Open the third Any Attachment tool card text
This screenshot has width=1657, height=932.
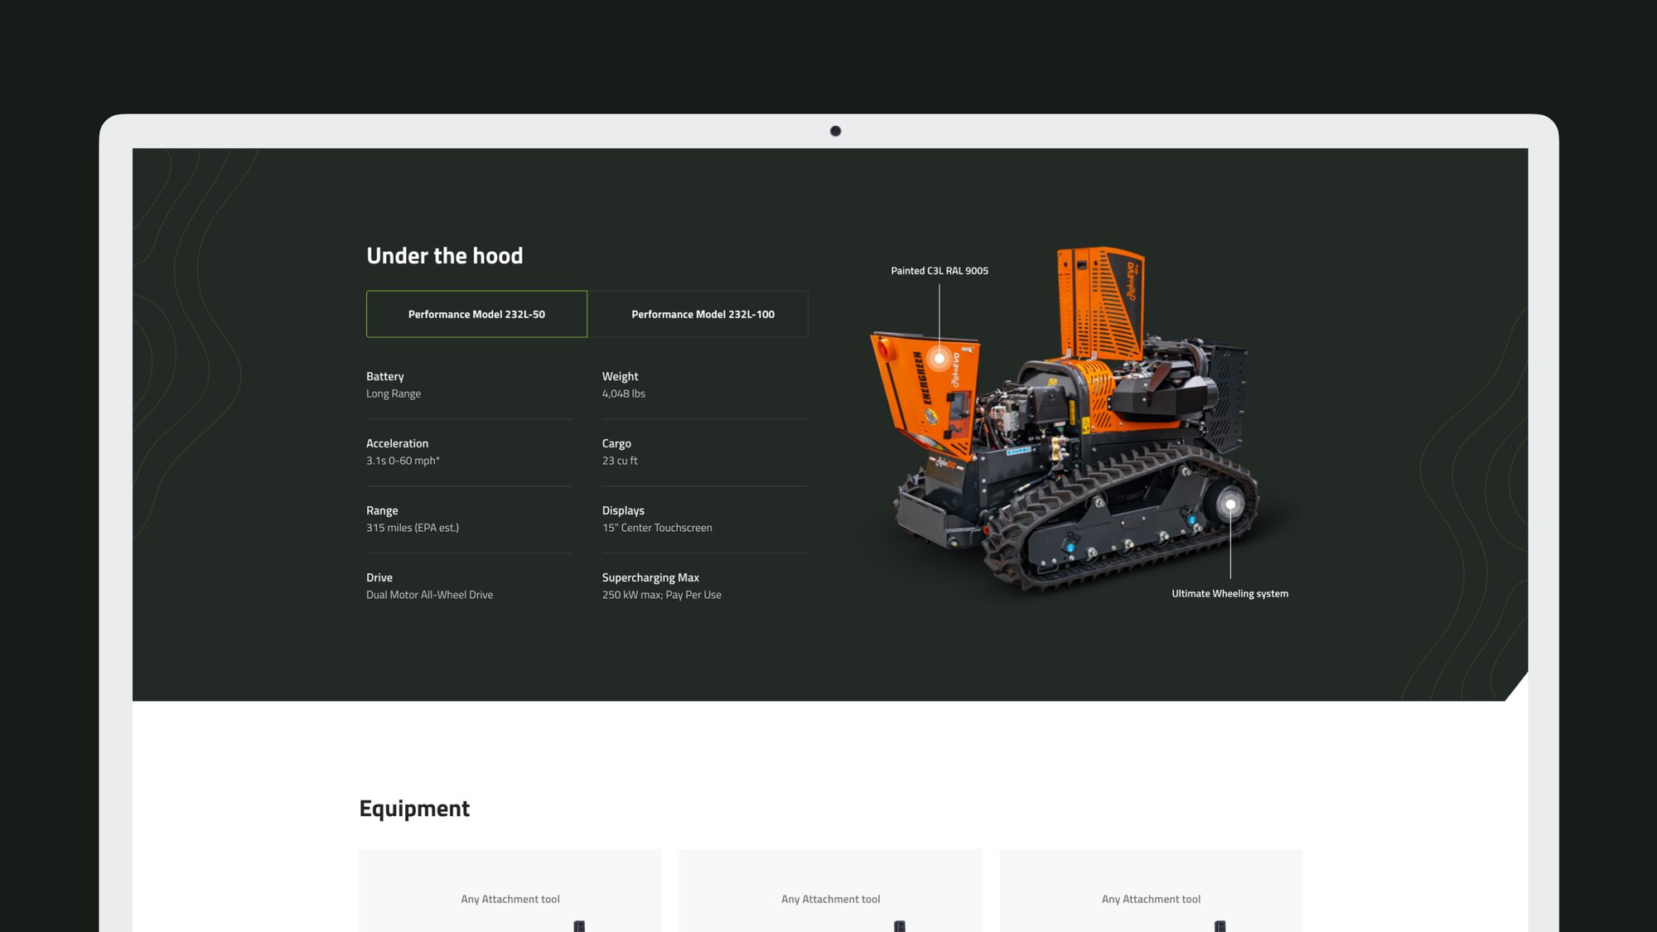[1151, 899]
